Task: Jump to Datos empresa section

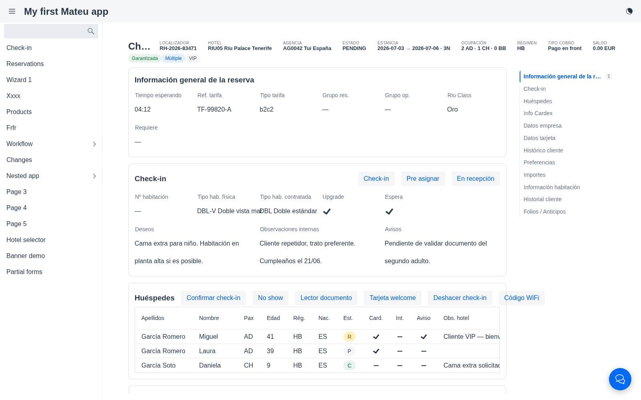Action: click(x=542, y=126)
